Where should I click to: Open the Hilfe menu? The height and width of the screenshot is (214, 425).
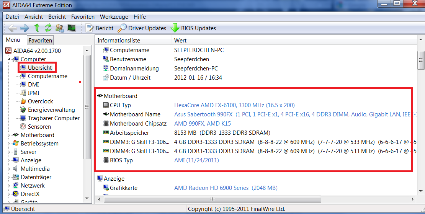(140, 17)
